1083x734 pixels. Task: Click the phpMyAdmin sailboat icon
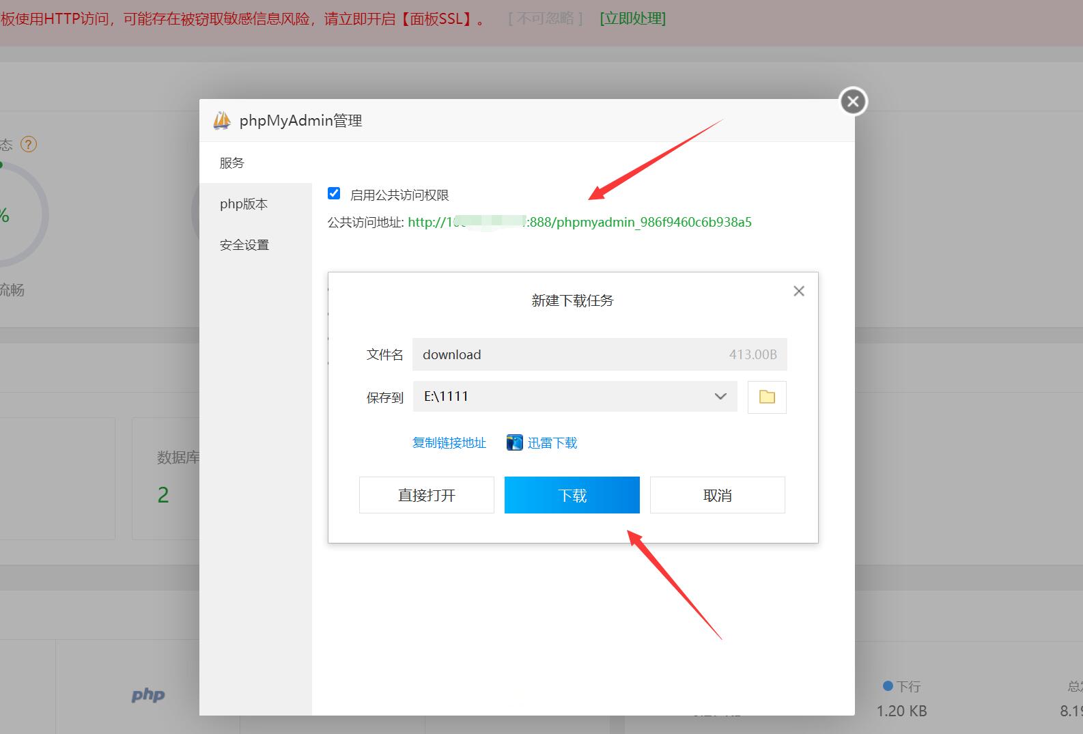(222, 120)
